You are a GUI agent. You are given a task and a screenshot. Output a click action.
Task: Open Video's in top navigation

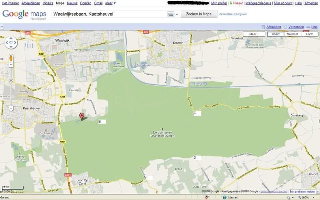pyautogui.click(x=48, y=3)
